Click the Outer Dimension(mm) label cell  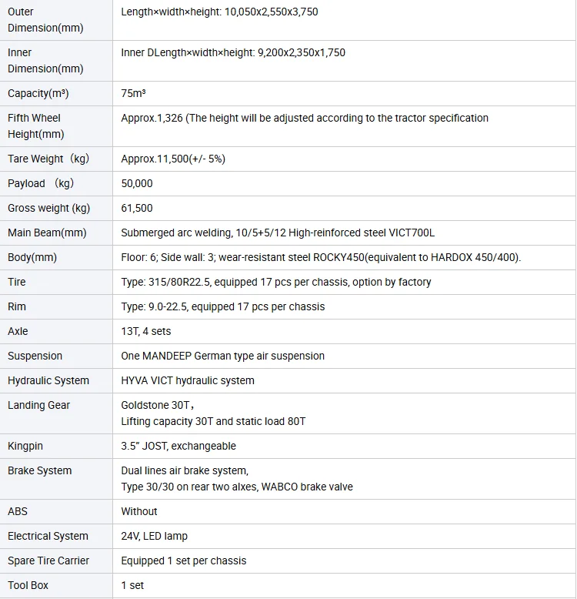(x=45, y=20)
